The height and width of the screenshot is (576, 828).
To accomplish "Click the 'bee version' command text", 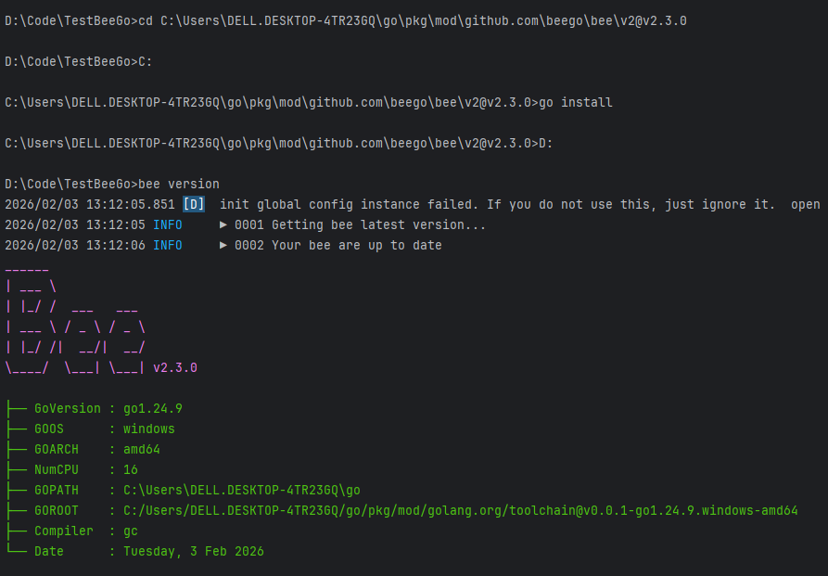I will pyautogui.click(x=178, y=184).
